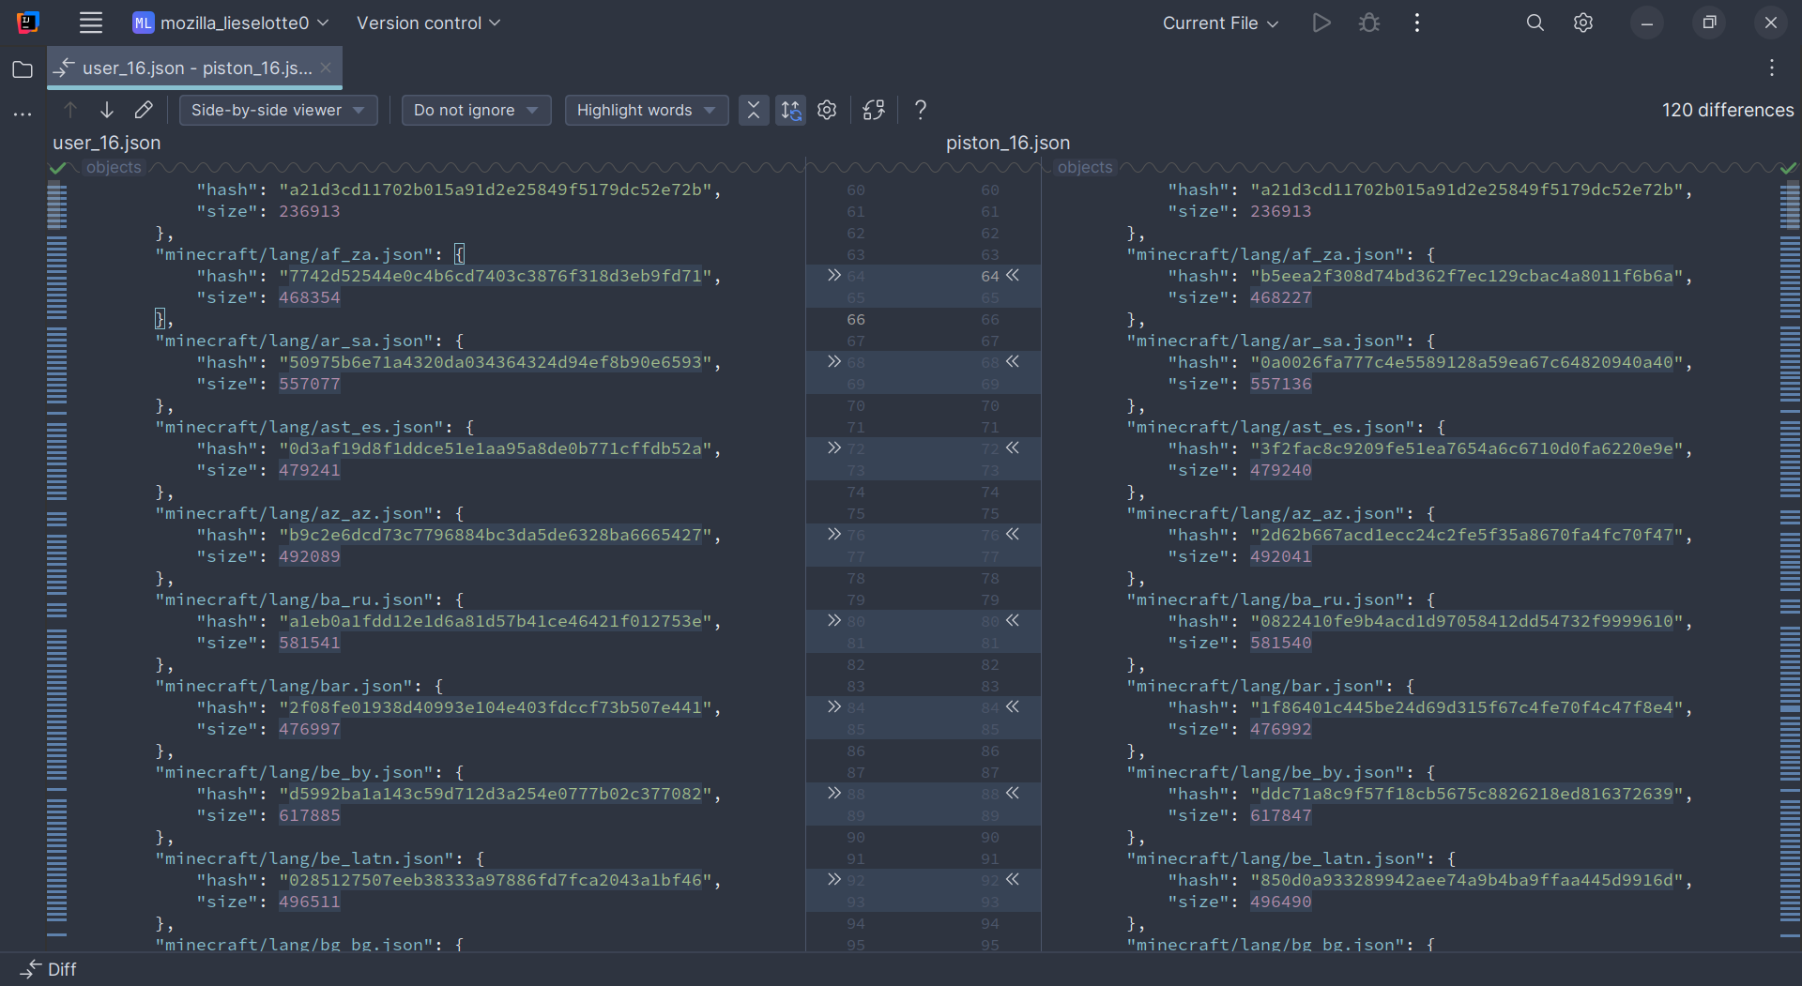The image size is (1802, 986).
Task: Open diff viewer settings gear
Action: click(x=827, y=110)
